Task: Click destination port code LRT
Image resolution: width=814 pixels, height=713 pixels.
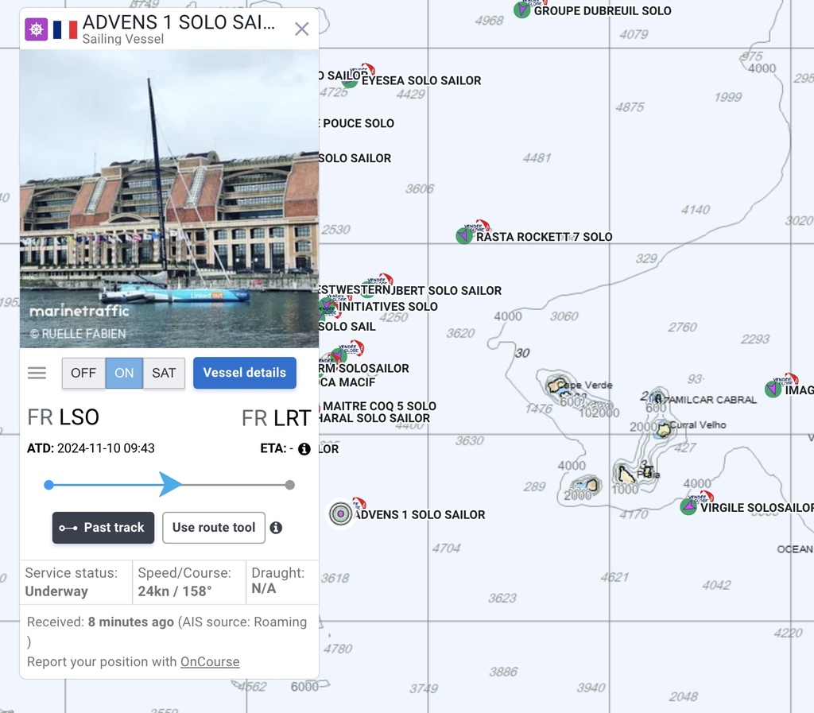Action: 293,418
